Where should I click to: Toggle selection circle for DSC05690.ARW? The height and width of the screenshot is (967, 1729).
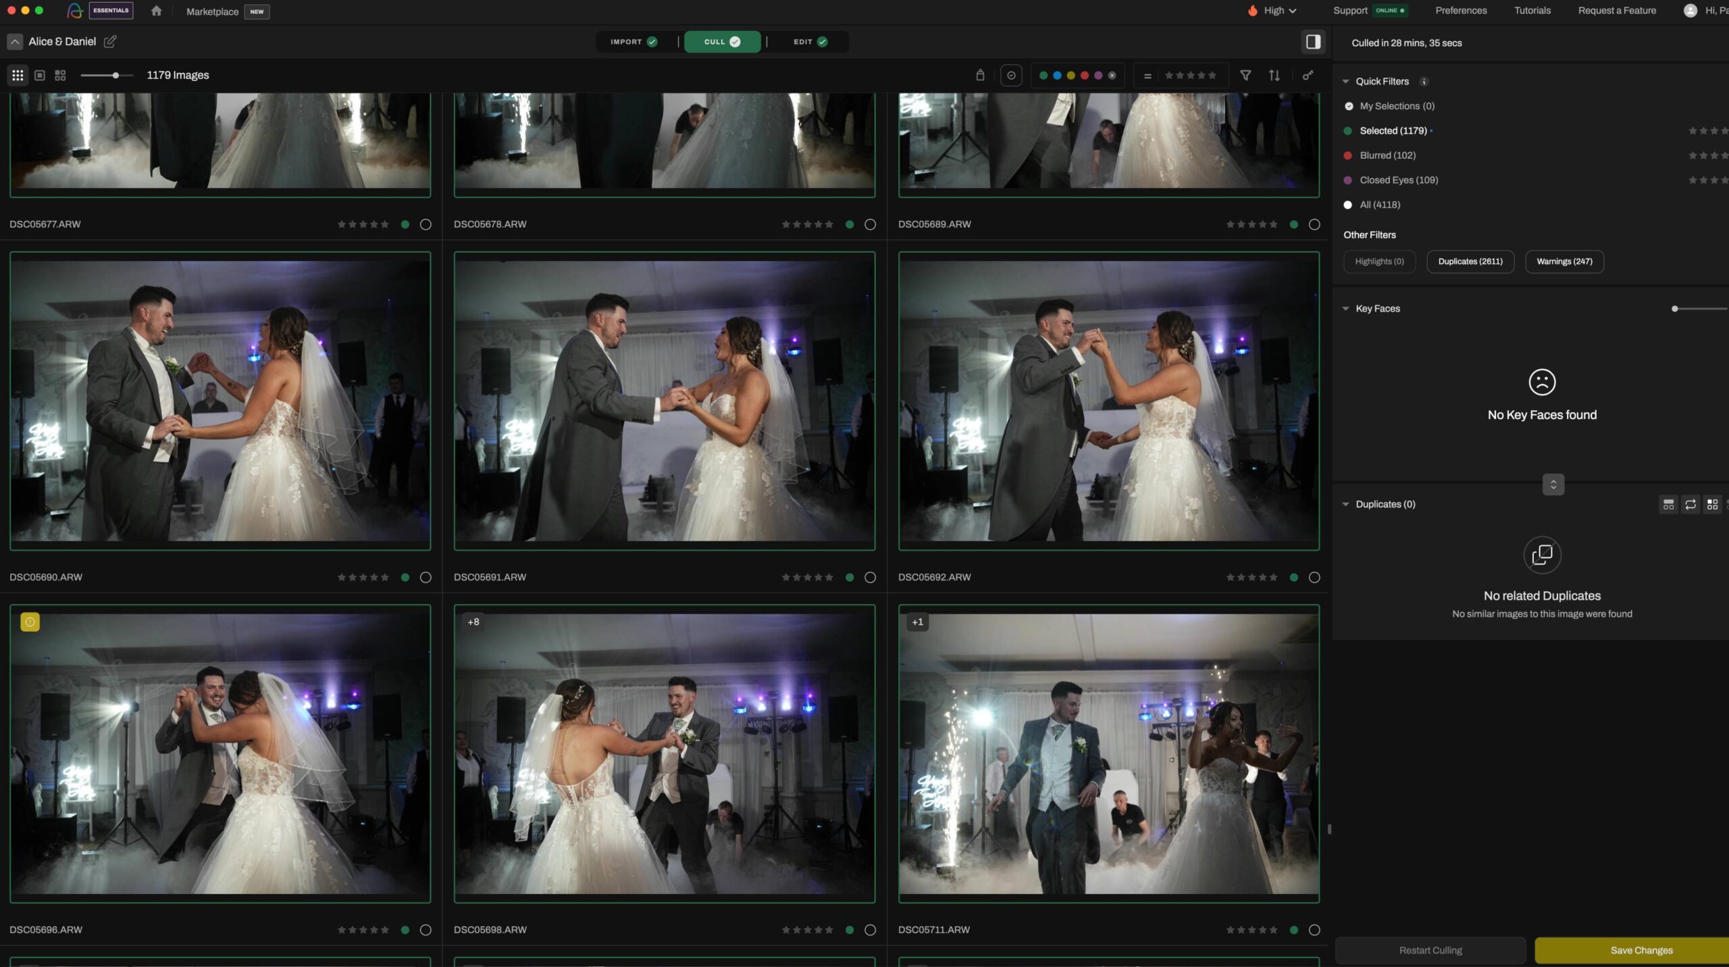click(425, 577)
